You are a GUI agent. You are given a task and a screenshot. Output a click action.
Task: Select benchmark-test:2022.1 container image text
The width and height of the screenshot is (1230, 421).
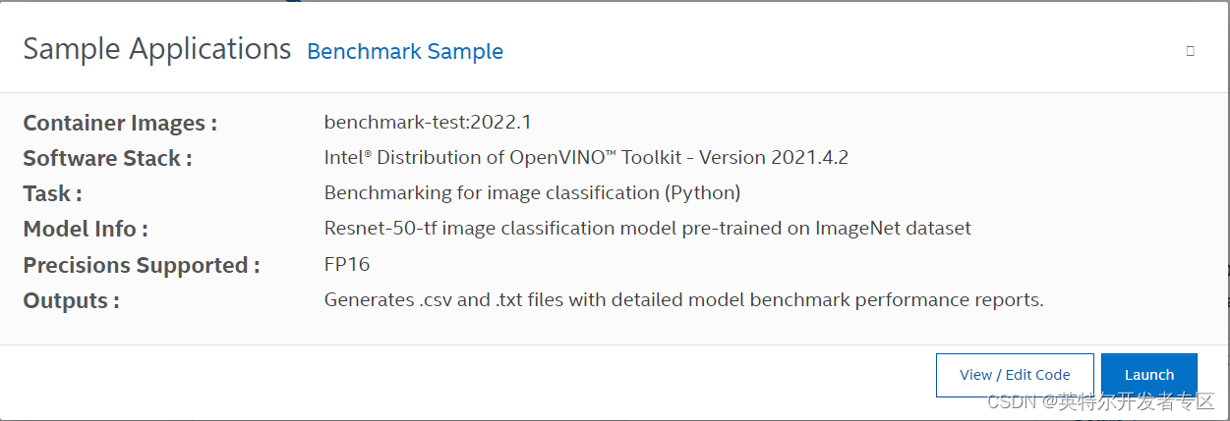(428, 122)
